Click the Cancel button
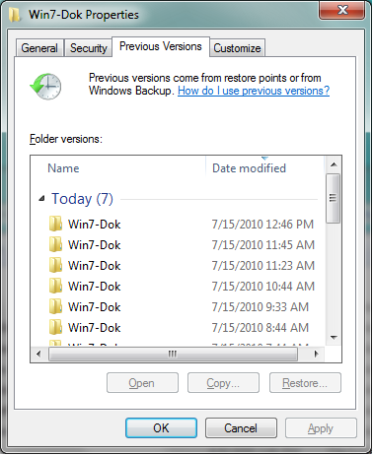 [x=241, y=428]
